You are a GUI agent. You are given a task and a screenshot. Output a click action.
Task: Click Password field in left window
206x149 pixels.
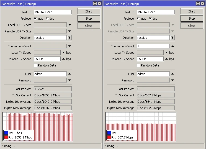pyautogui.click(x=50, y=80)
